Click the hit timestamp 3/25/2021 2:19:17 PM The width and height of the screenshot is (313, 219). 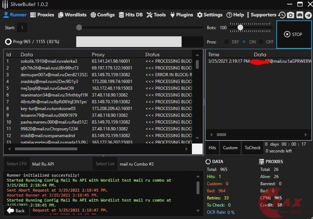[229, 61]
